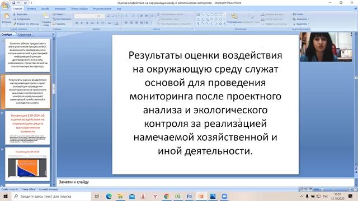
Task: Open Microsoft Edge from the taskbar
Action: (109, 196)
